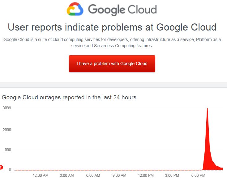
Task: Click the peak of the red outage spike
Action: click(207, 109)
